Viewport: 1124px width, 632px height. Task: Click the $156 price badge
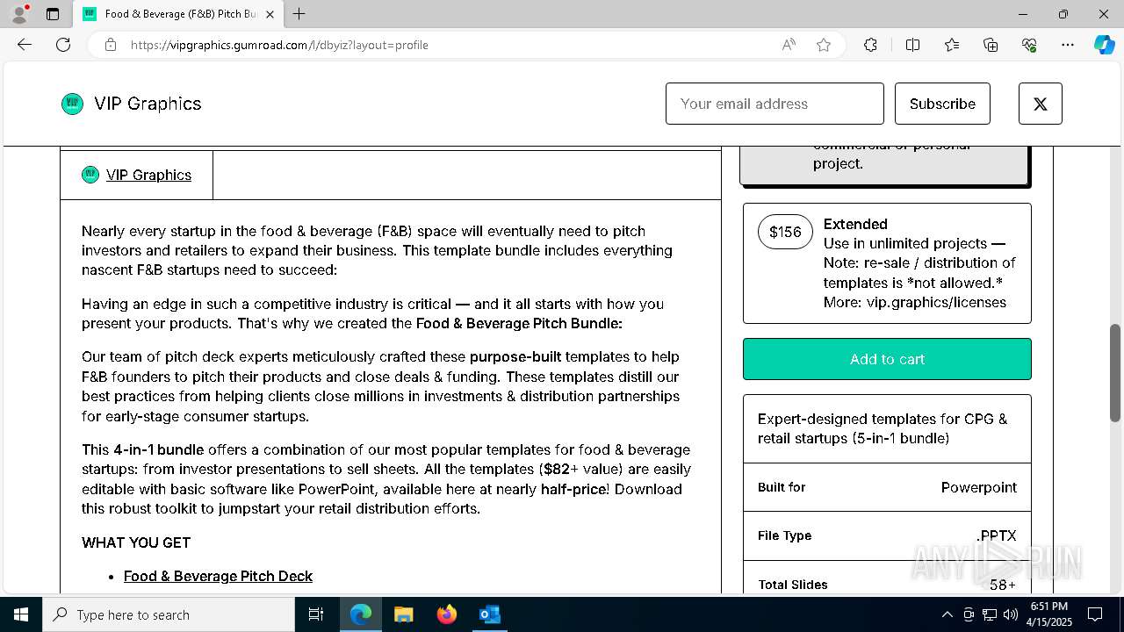[x=785, y=232]
